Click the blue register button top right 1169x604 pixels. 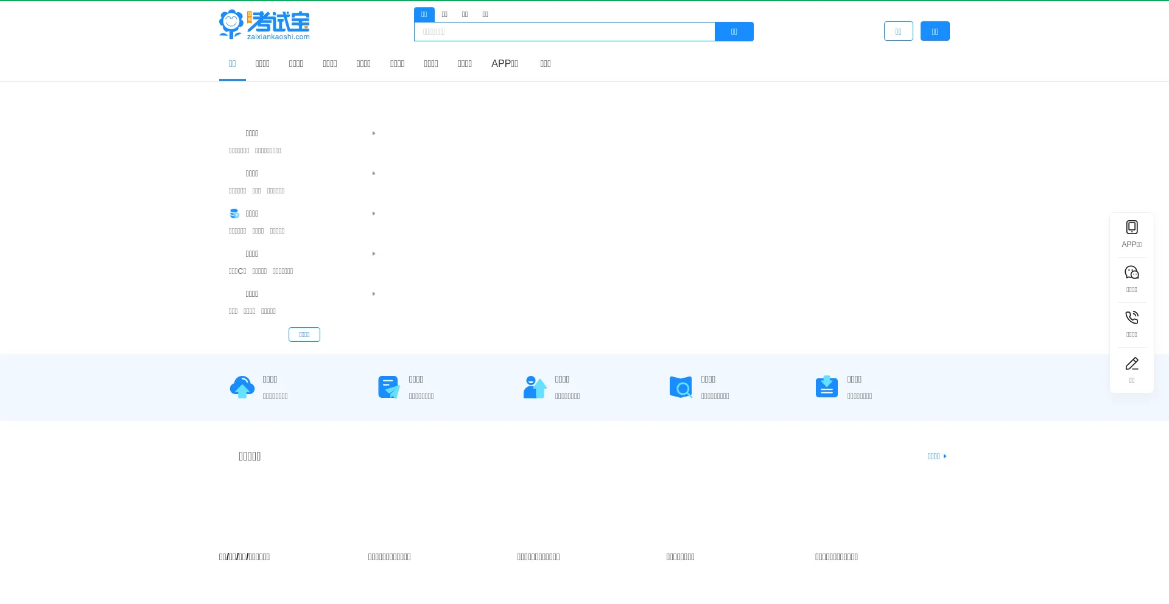(x=935, y=31)
